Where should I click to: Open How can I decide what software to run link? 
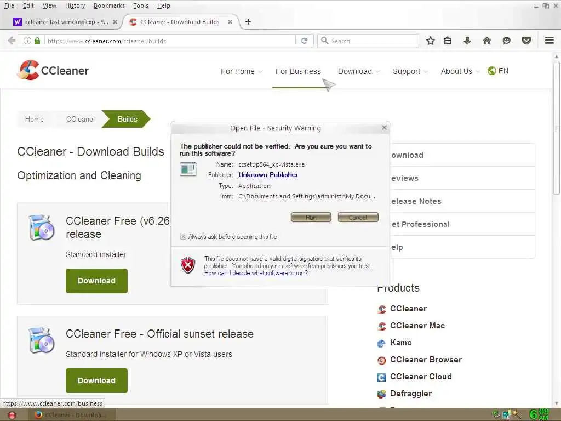point(256,273)
